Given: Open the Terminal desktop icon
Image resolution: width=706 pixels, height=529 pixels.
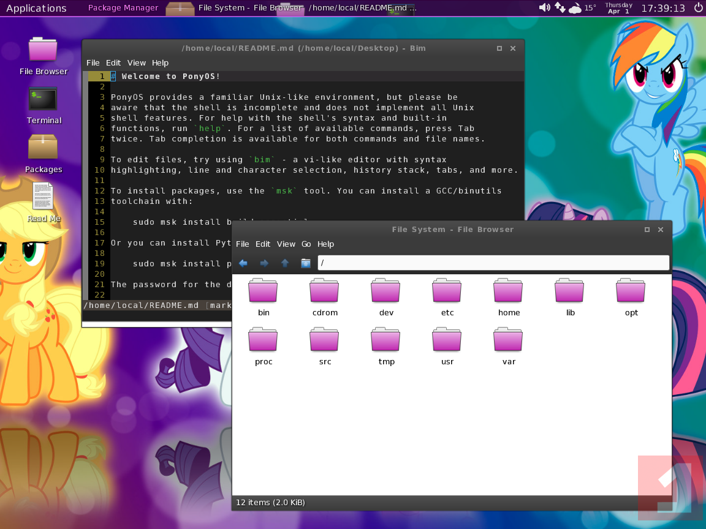Looking at the screenshot, I should click(43, 99).
